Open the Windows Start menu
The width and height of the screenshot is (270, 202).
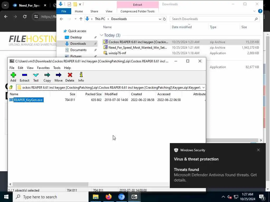tap(6, 197)
